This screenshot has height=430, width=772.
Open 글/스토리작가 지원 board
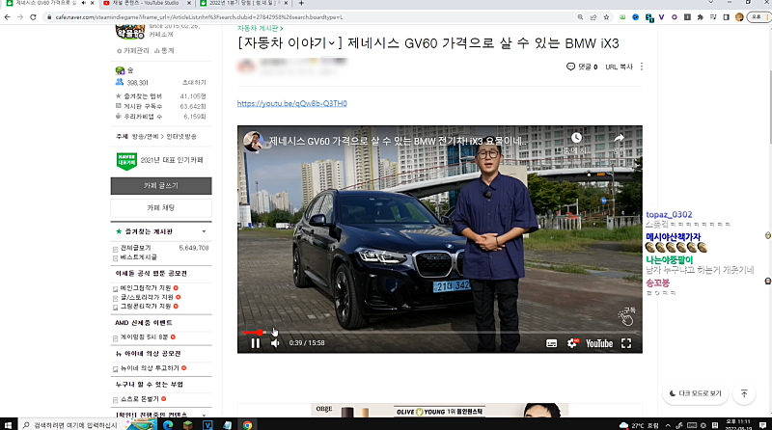point(147,297)
